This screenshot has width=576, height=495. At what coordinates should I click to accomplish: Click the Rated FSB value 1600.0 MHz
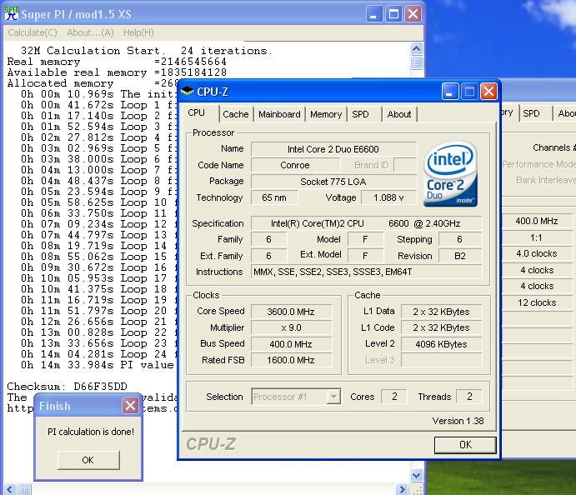tap(291, 360)
